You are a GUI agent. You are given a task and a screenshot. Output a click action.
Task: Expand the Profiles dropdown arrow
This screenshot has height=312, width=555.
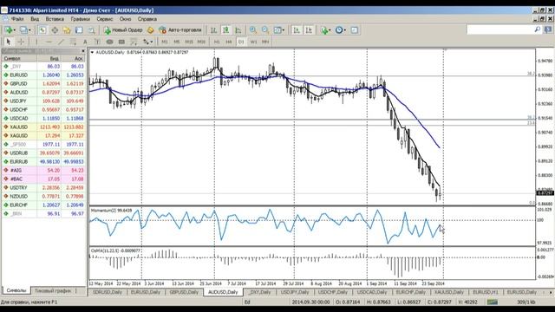point(29,30)
